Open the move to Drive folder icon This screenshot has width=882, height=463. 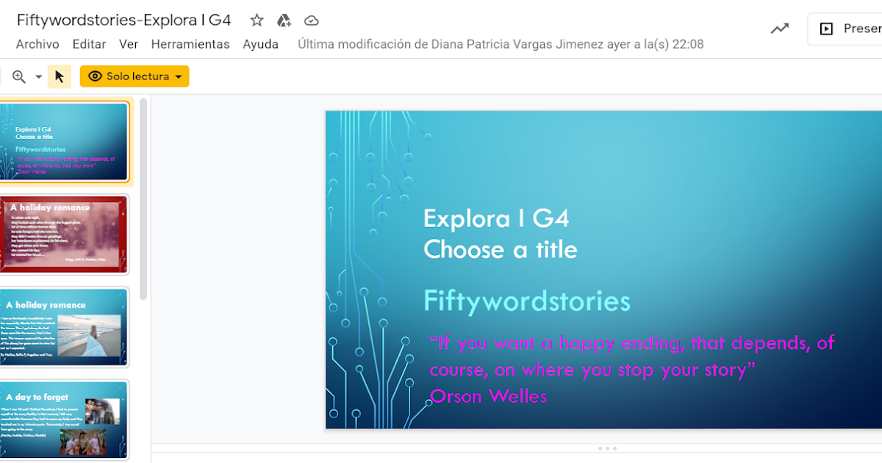(284, 20)
